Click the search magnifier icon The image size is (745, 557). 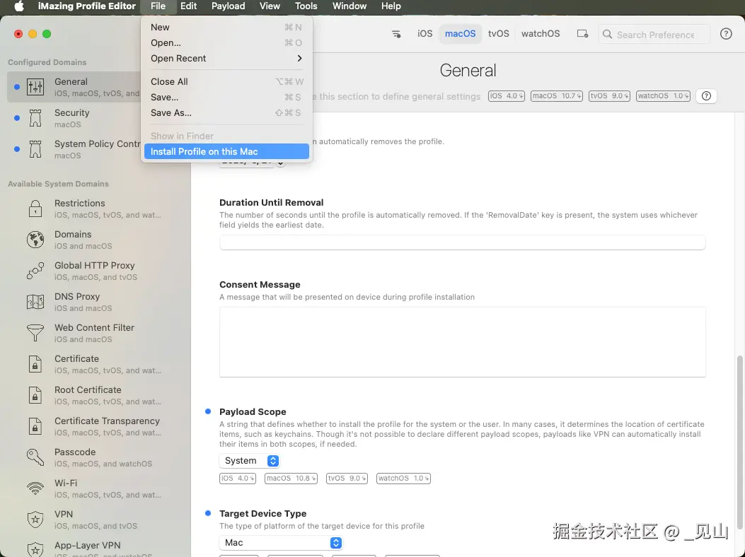(607, 34)
